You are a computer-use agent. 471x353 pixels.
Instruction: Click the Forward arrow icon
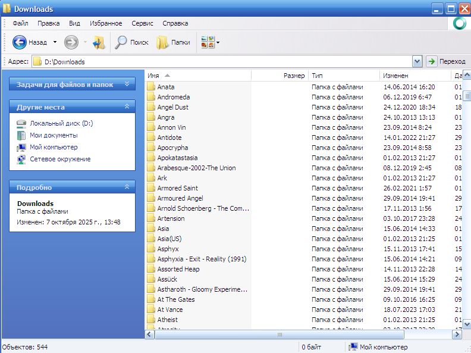pos(71,42)
